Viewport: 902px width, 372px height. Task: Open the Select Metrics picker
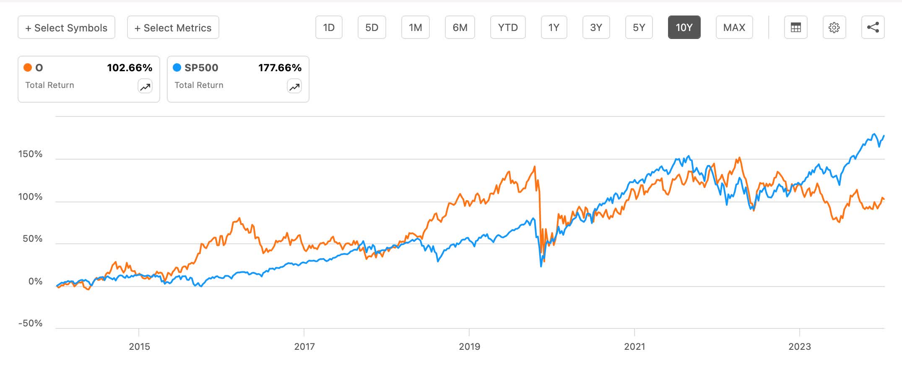click(x=172, y=27)
